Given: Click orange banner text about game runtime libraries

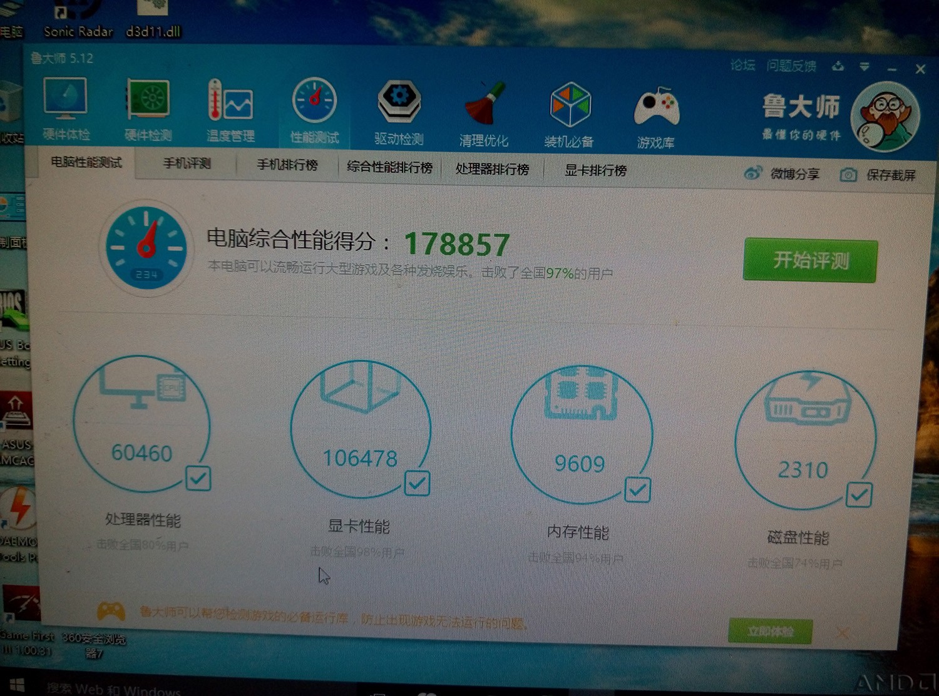Looking at the screenshot, I should (333, 618).
